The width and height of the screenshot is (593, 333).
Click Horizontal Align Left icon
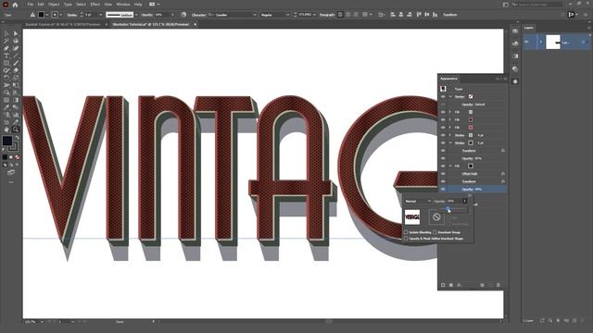pyautogui.click(x=393, y=15)
